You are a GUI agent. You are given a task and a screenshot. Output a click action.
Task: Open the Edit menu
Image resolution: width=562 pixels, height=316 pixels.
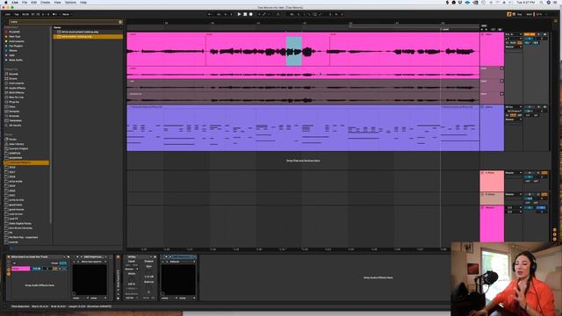(x=33, y=3)
